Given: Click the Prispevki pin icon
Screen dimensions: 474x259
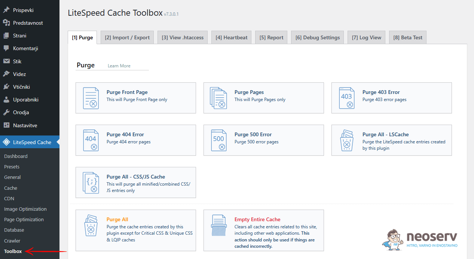Looking at the screenshot, I should coord(6,10).
